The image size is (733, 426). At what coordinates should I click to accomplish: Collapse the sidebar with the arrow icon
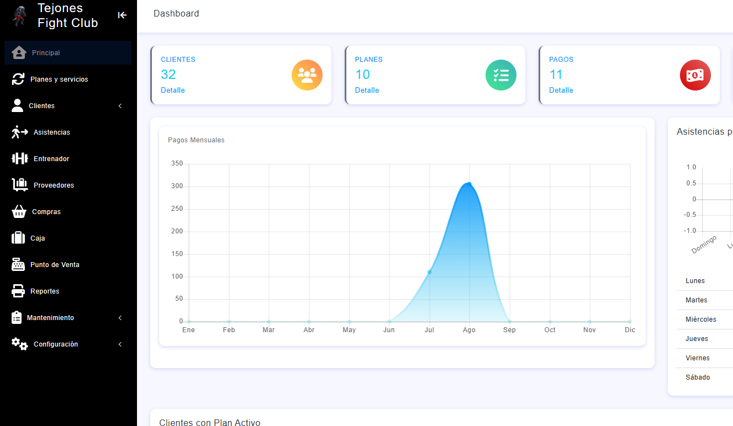122,15
